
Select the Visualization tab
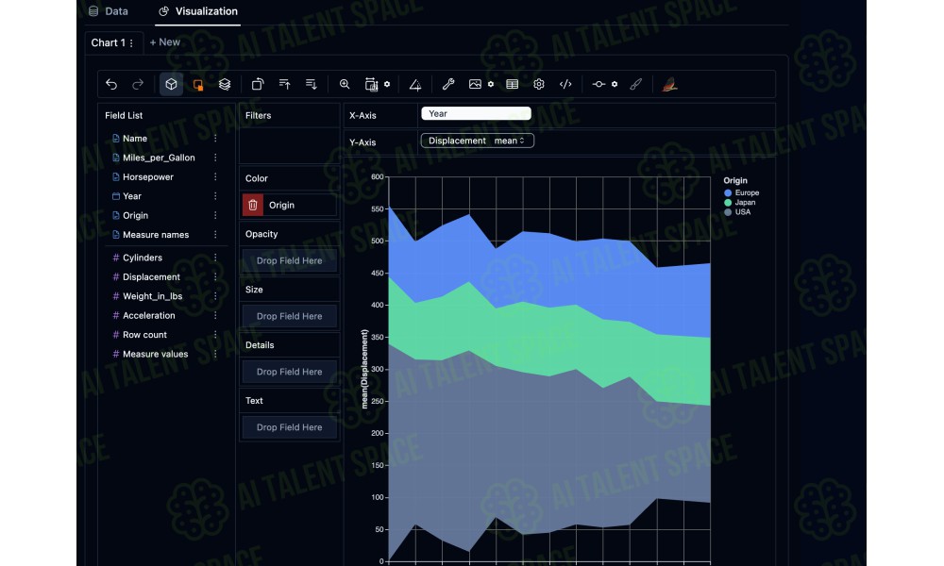click(x=198, y=11)
